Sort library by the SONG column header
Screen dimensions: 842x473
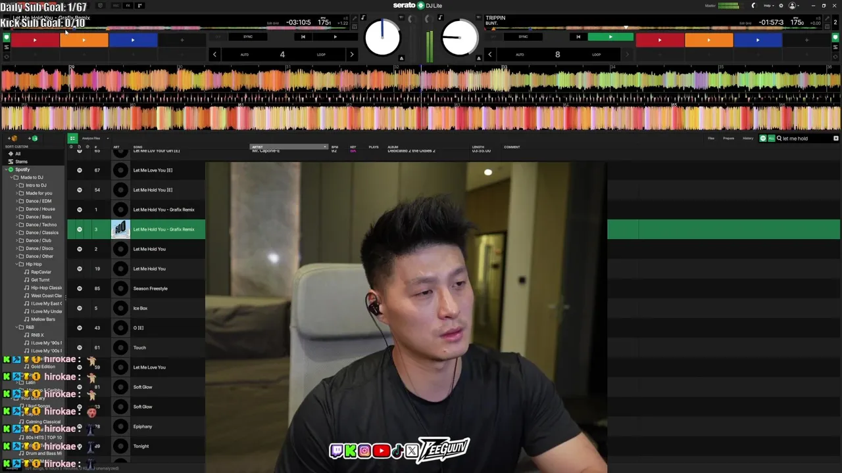pyautogui.click(x=138, y=147)
